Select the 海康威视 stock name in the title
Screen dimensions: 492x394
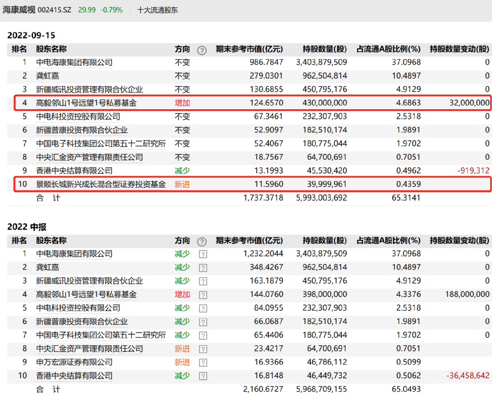click(18, 10)
